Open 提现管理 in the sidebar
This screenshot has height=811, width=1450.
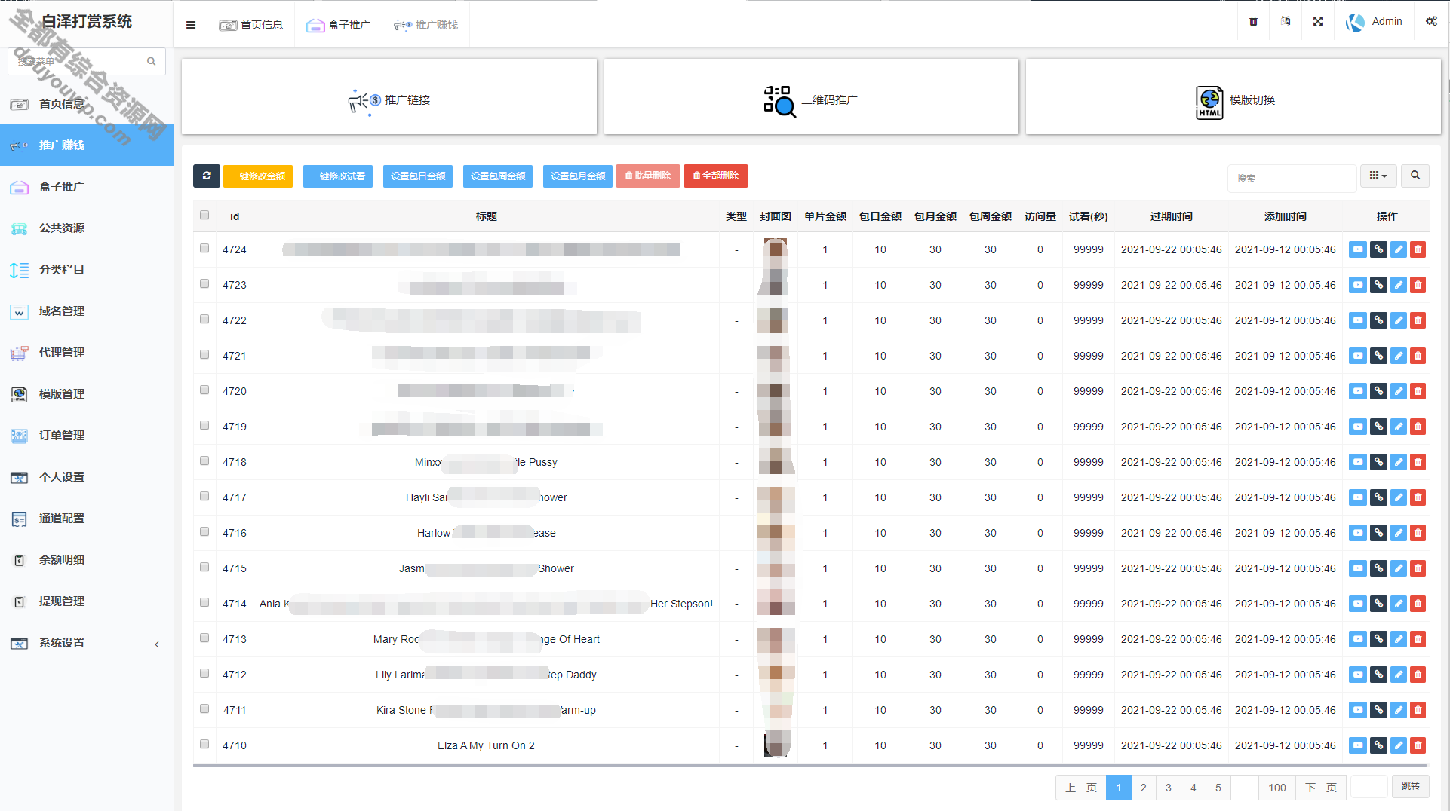87,601
